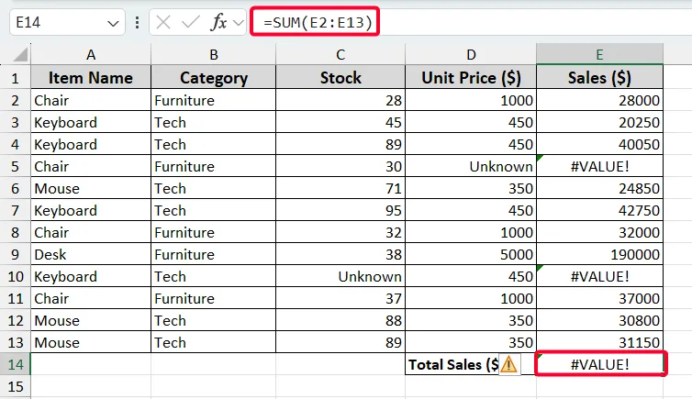This screenshot has height=399, width=692.
Task: Select 'Tech' category cell in row 13
Action: (214, 342)
